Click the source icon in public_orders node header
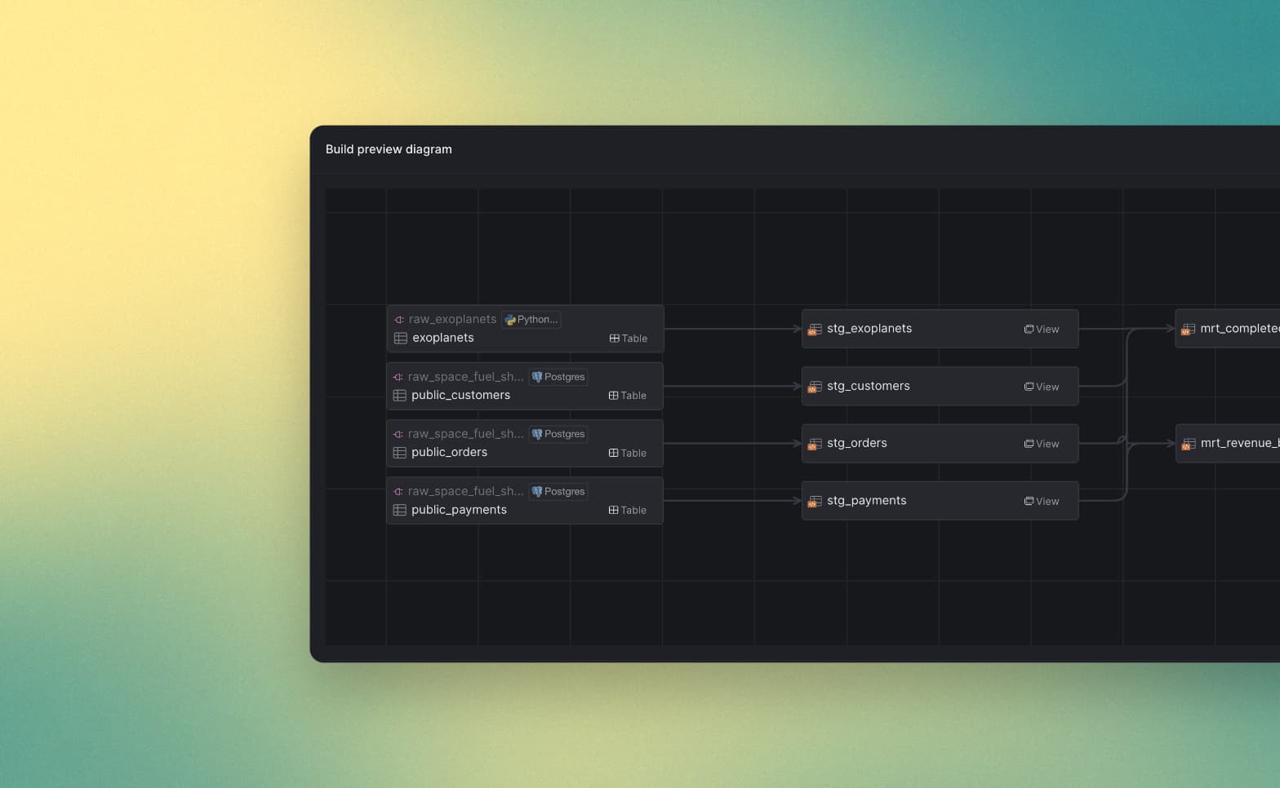Screen dimensions: 1280x788 398,434
